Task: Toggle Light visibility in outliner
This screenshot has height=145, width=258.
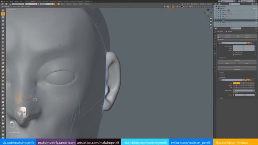Action: point(256,17)
